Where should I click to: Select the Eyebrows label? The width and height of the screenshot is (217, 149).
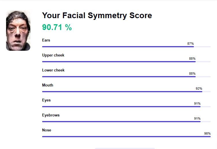click(51, 115)
